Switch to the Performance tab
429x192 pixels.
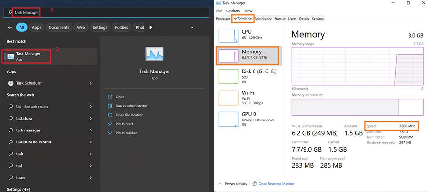click(243, 18)
